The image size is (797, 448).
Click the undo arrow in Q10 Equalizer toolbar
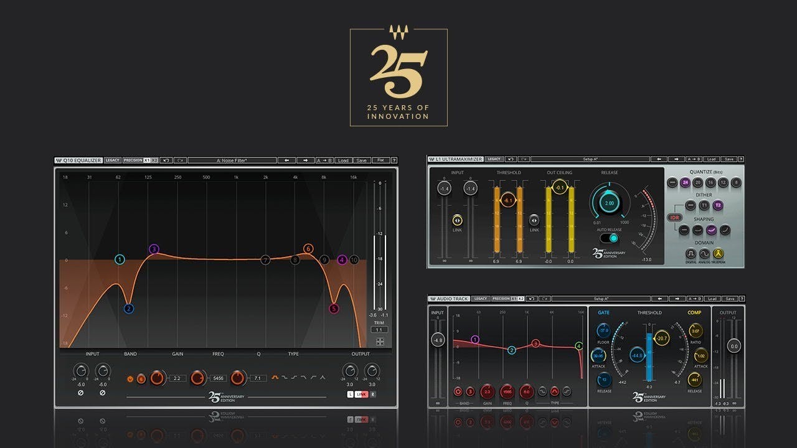tap(166, 161)
